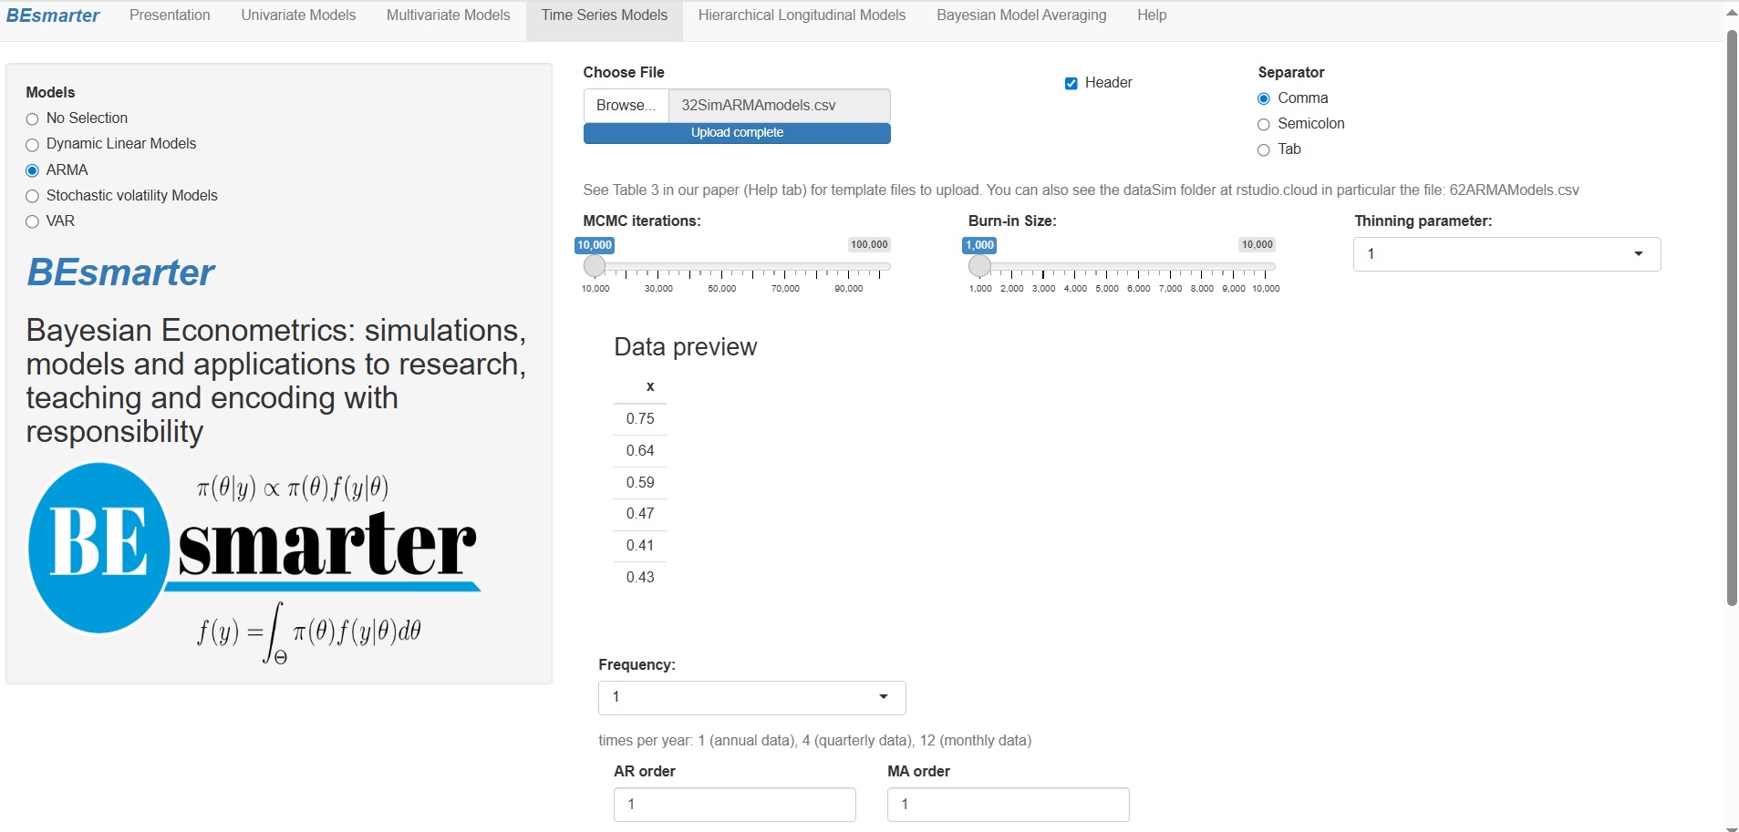
Task: Click the AR order input field
Action: coord(734,805)
